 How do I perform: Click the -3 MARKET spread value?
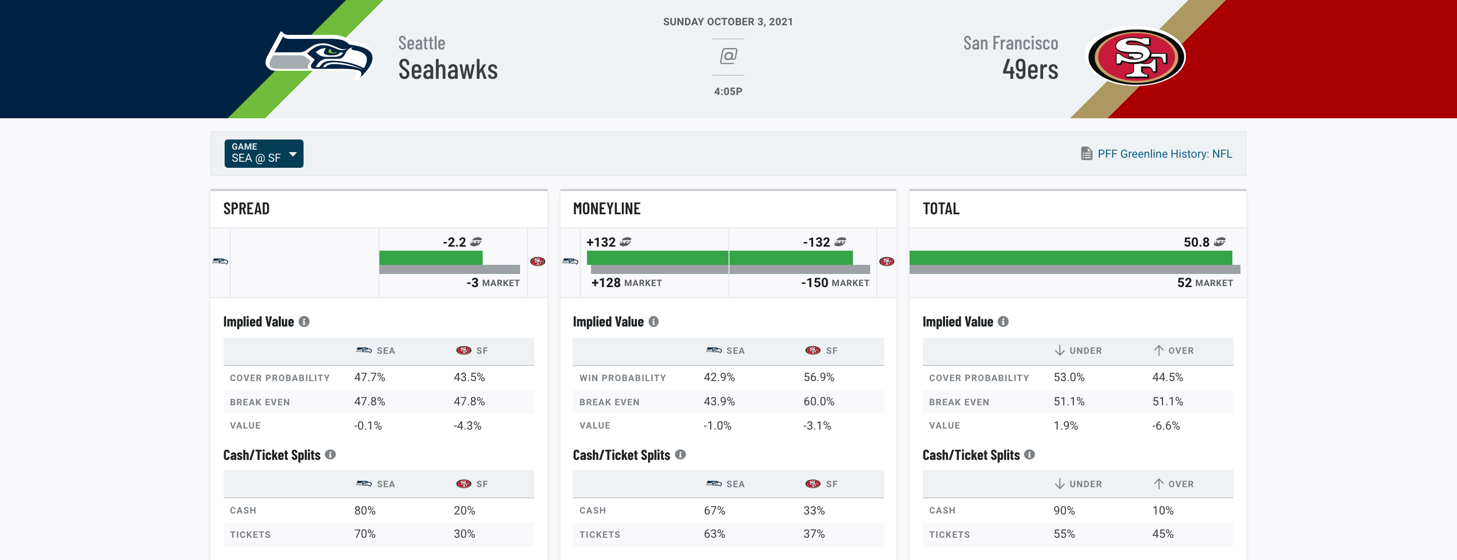(493, 283)
